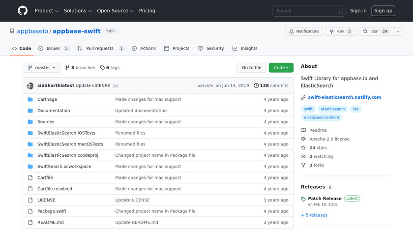
Task: Fork the repository using the Fork button
Action: click(x=340, y=31)
